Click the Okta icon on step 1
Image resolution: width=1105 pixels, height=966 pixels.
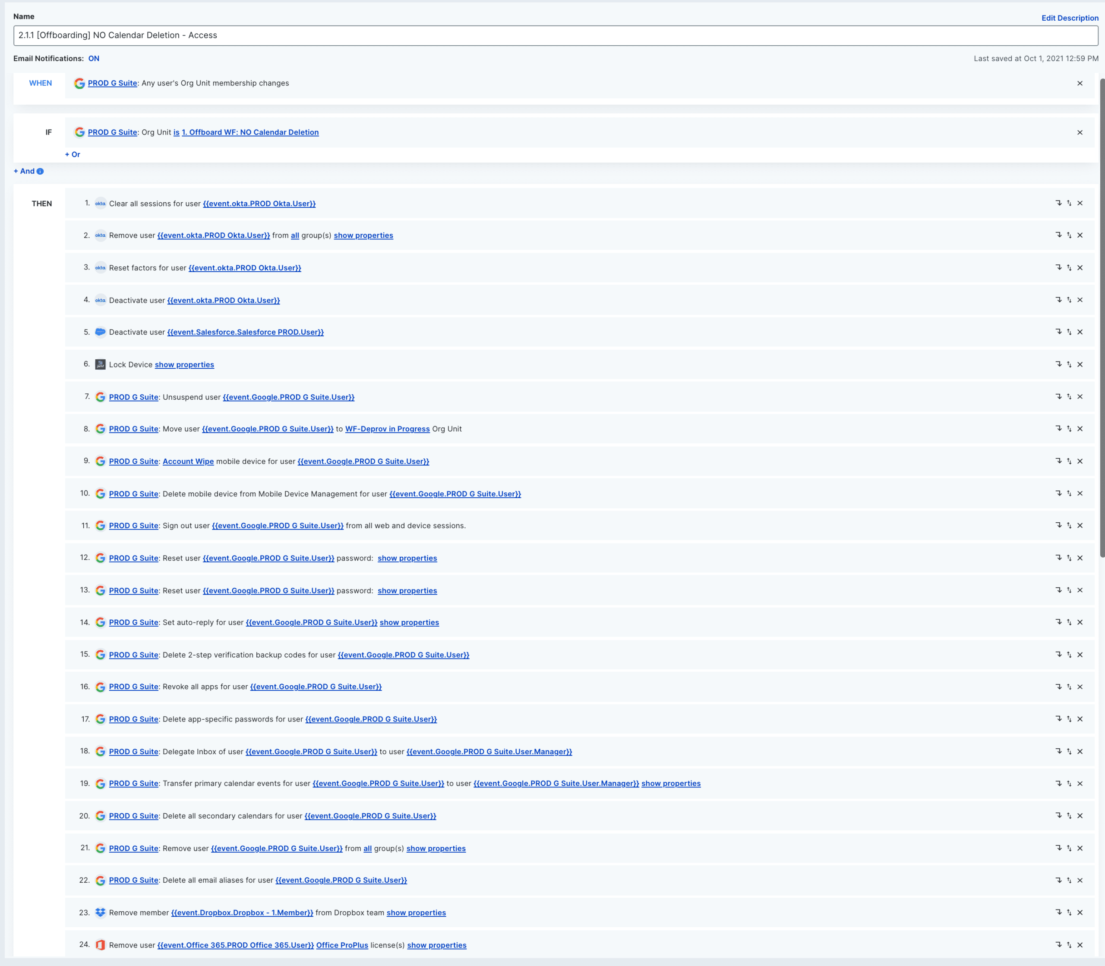(100, 204)
